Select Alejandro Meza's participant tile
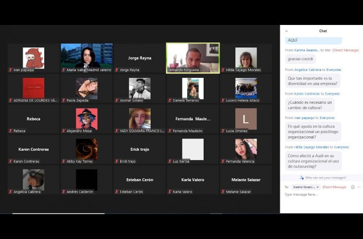 tap(86, 119)
